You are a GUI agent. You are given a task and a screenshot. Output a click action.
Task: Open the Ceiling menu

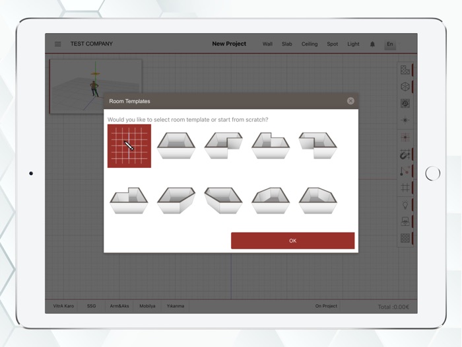pyautogui.click(x=310, y=44)
